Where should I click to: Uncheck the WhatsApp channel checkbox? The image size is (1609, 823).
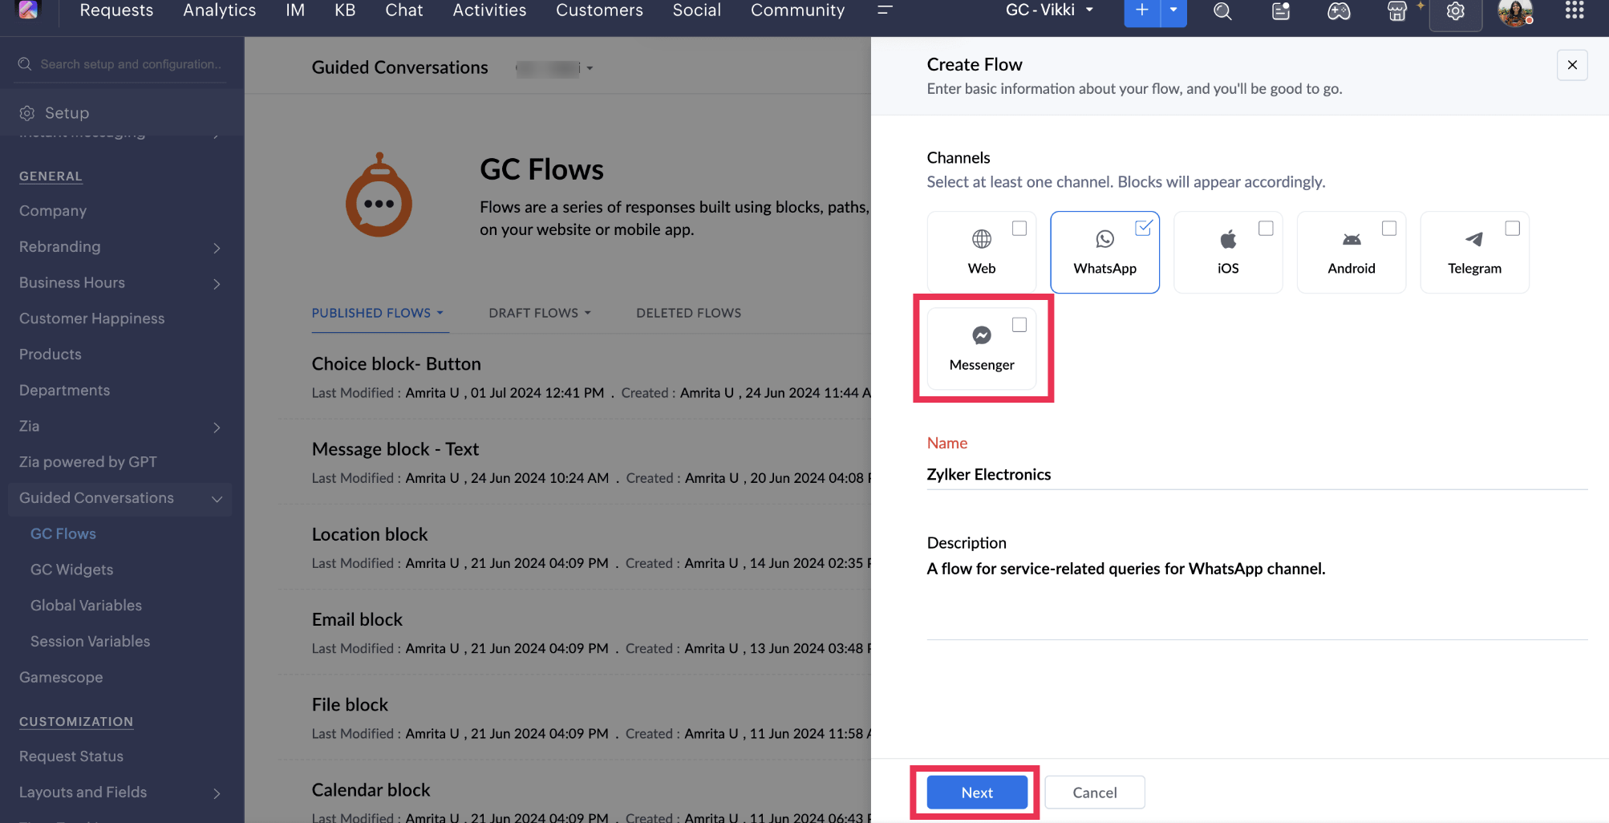pyautogui.click(x=1143, y=229)
